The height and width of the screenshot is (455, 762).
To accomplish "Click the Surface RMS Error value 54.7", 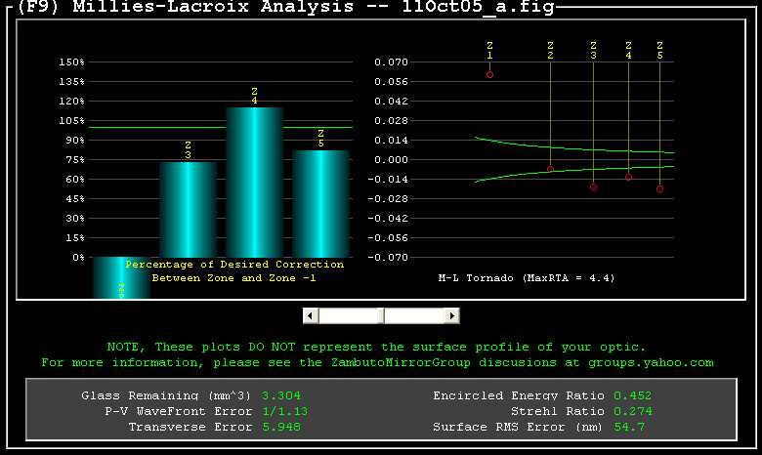I will coord(629,427).
